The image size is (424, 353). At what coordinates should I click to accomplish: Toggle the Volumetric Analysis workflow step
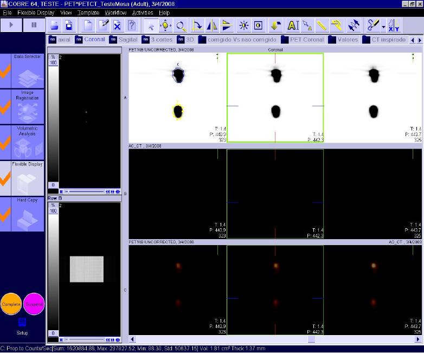22,143
